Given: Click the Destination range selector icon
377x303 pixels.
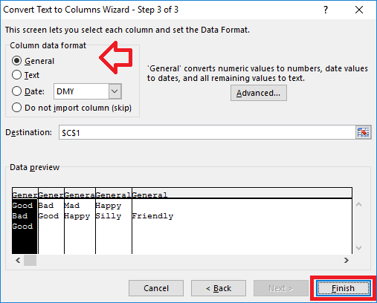Looking at the screenshot, I should [x=363, y=132].
